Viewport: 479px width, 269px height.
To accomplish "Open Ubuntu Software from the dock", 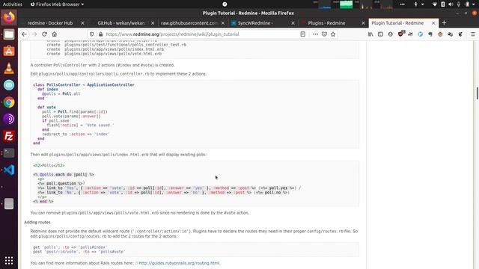I will 9,52.
